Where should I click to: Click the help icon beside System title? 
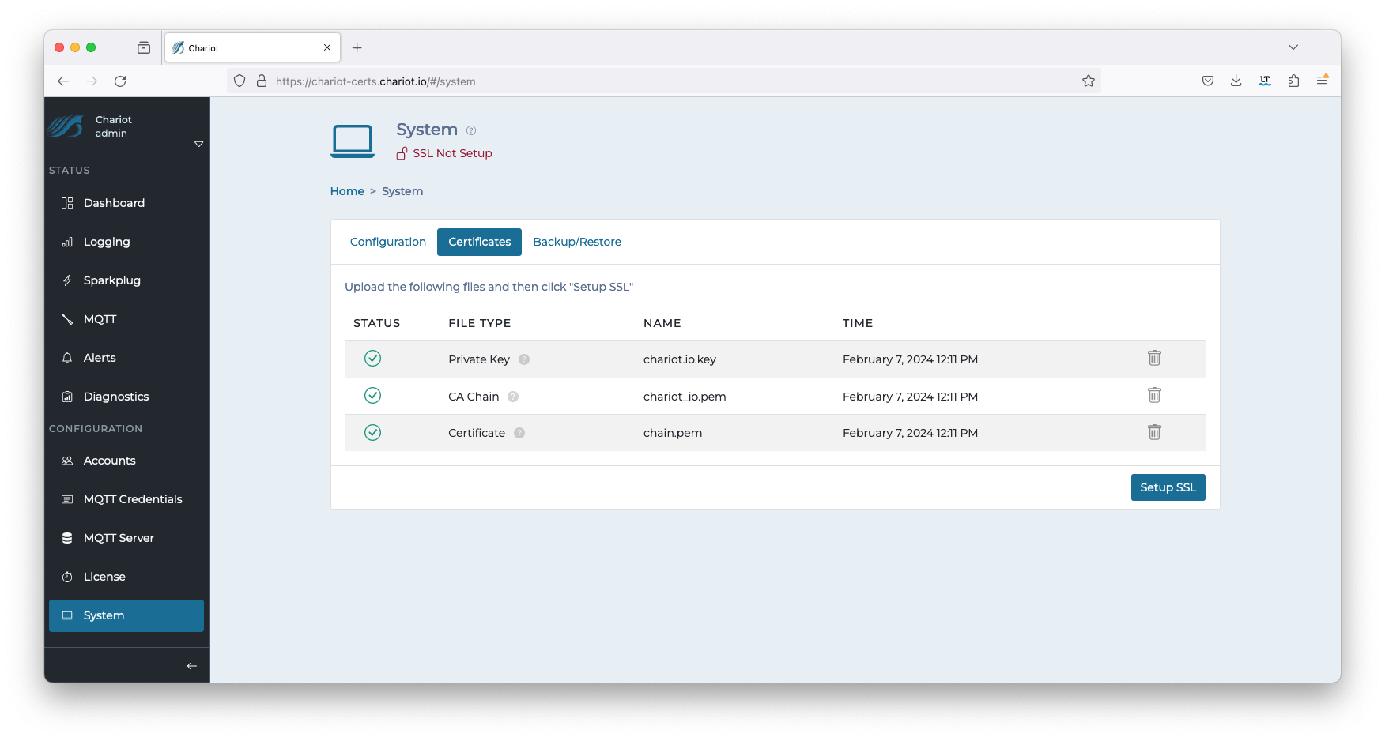471,130
